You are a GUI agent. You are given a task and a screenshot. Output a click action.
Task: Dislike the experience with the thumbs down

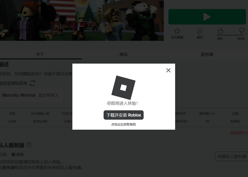241,31
